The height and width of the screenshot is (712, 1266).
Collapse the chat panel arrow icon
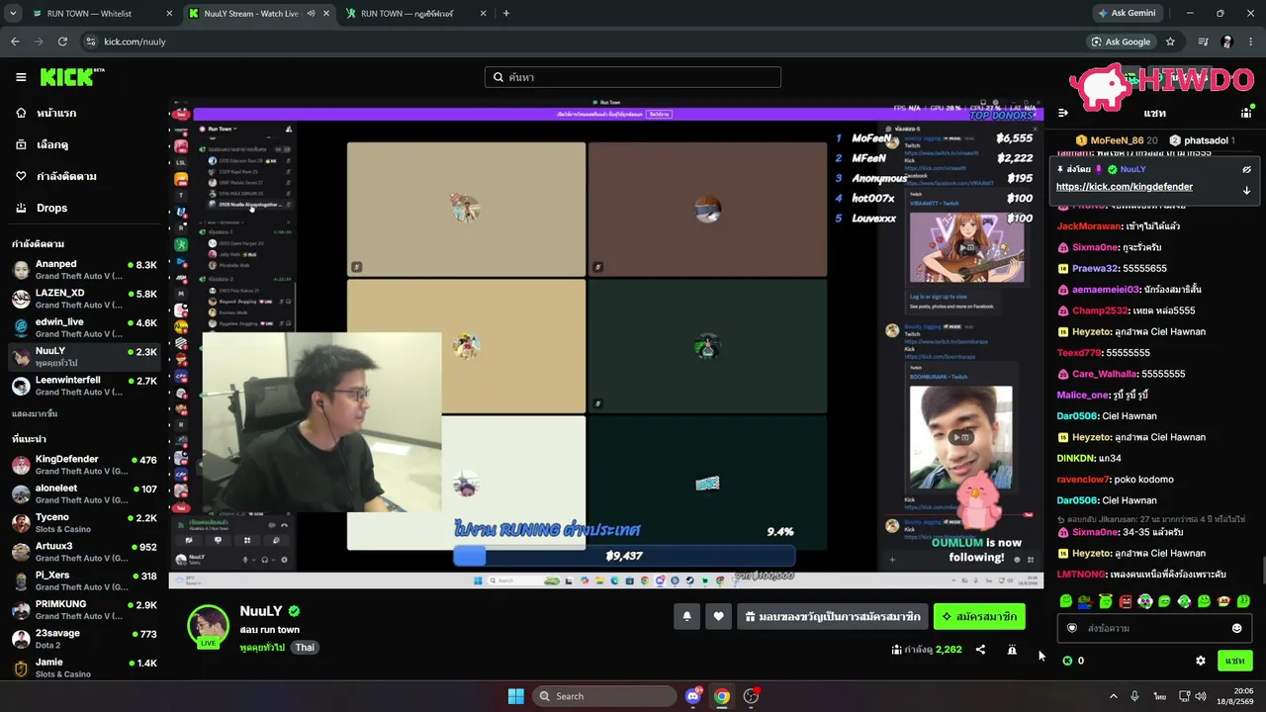click(x=1063, y=113)
